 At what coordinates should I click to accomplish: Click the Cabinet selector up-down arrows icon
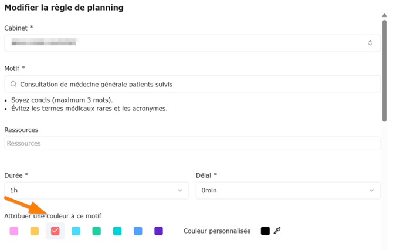click(370, 43)
